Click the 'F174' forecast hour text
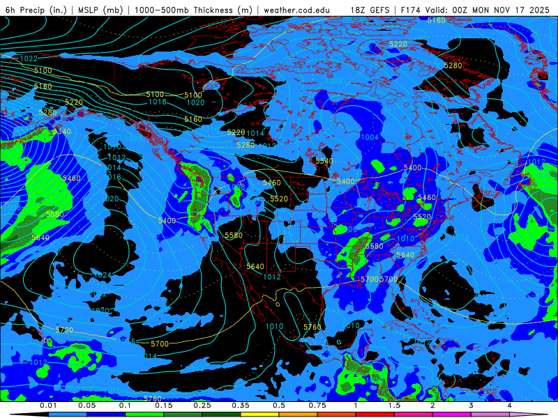The width and height of the screenshot is (558, 418). coord(410,10)
